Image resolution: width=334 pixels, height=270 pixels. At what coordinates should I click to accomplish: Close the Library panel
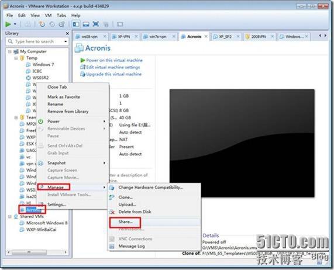[67, 33]
